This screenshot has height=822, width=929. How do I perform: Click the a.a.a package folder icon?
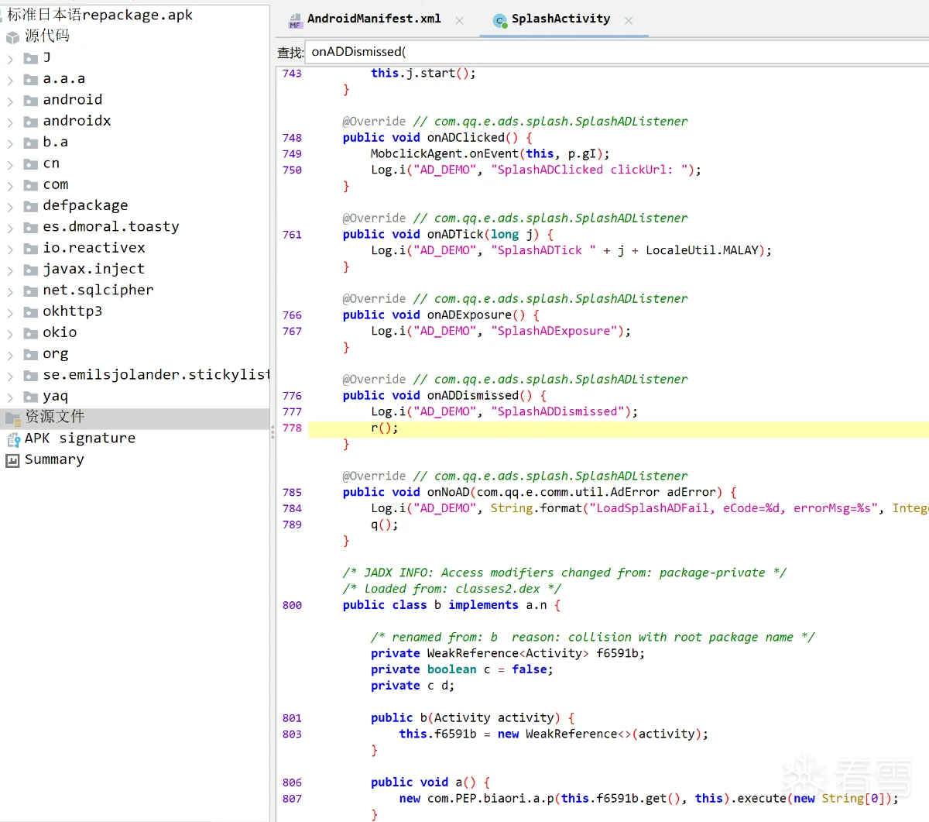pyautogui.click(x=31, y=79)
